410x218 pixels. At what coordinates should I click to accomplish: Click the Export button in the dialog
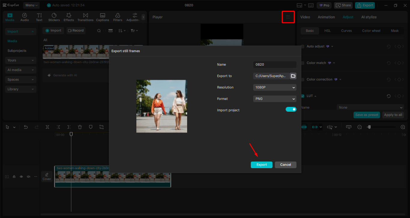click(x=261, y=165)
